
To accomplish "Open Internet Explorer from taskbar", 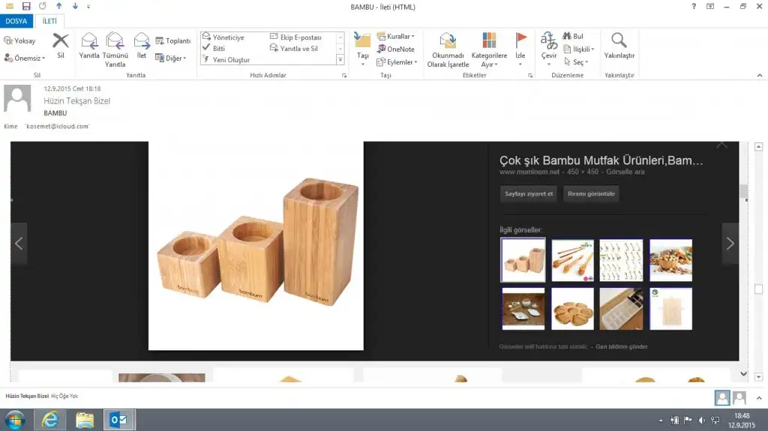I will click(51, 420).
